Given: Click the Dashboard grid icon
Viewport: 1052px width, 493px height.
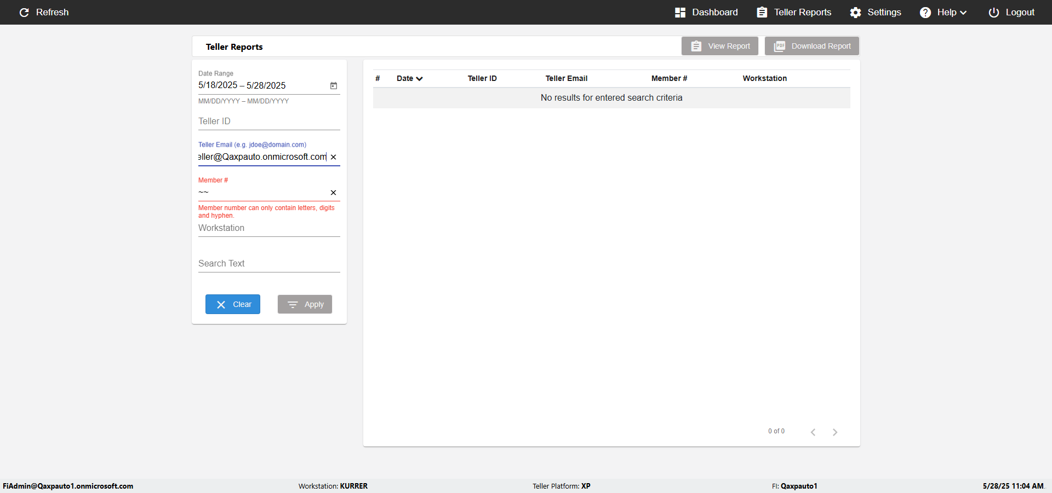Looking at the screenshot, I should 680,12.
